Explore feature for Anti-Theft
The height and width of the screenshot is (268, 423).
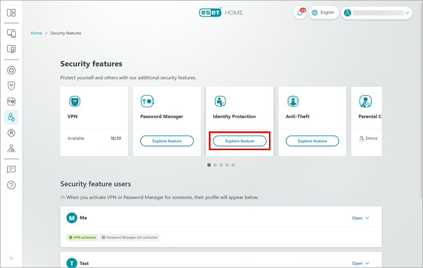pyautogui.click(x=312, y=141)
